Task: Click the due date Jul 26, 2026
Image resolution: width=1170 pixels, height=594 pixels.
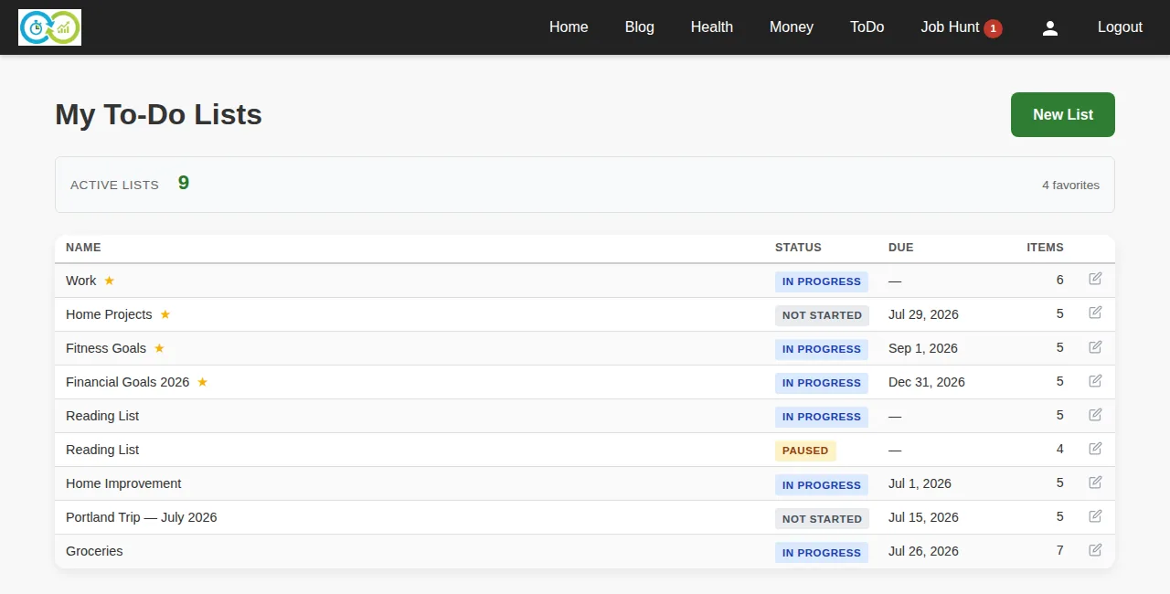Action: 923,551
